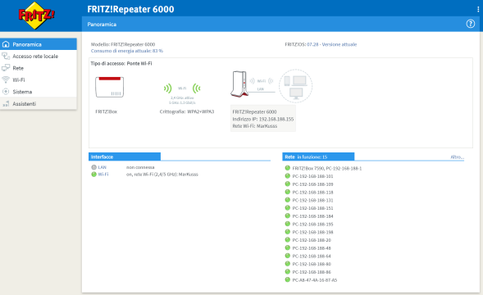Select the PC-192-168-188-131 device
Viewport: 483px width, 295px height.
pos(312,200)
